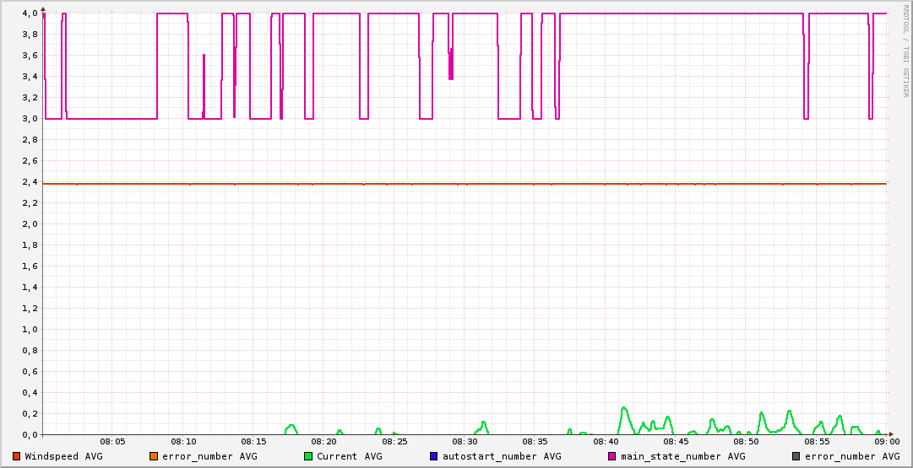
Task: Select the green Current legend swatch
Action: tap(308, 456)
